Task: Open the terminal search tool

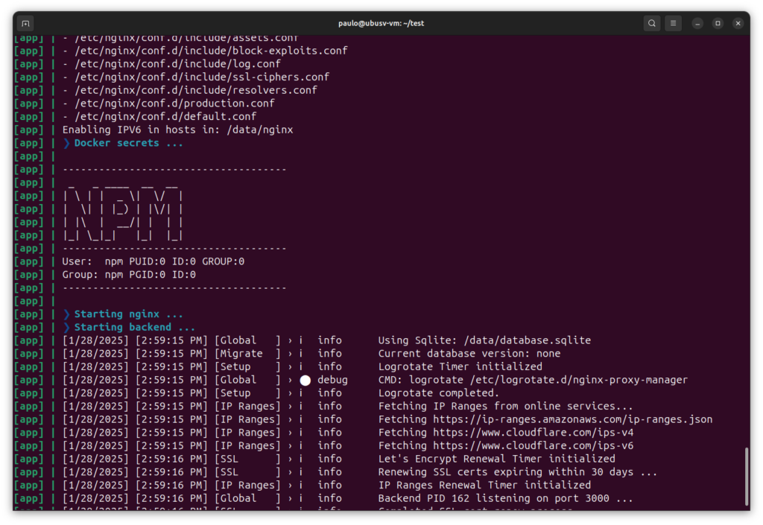Action: [x=651, y=23]
